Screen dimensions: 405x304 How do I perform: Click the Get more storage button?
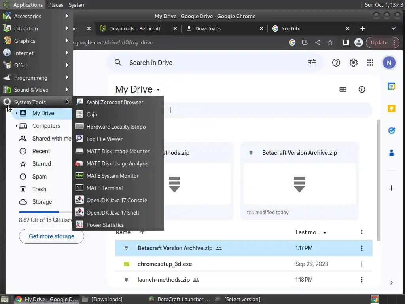click(x=51, y=236)
